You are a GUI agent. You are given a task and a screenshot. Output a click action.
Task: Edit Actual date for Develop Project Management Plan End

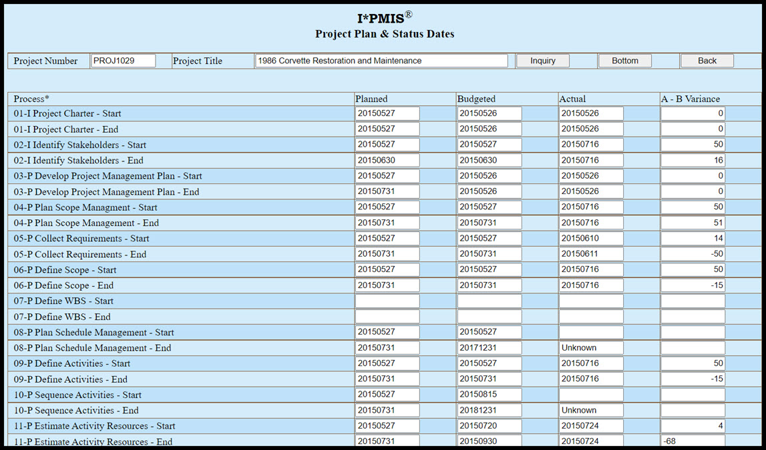(591, 192)
